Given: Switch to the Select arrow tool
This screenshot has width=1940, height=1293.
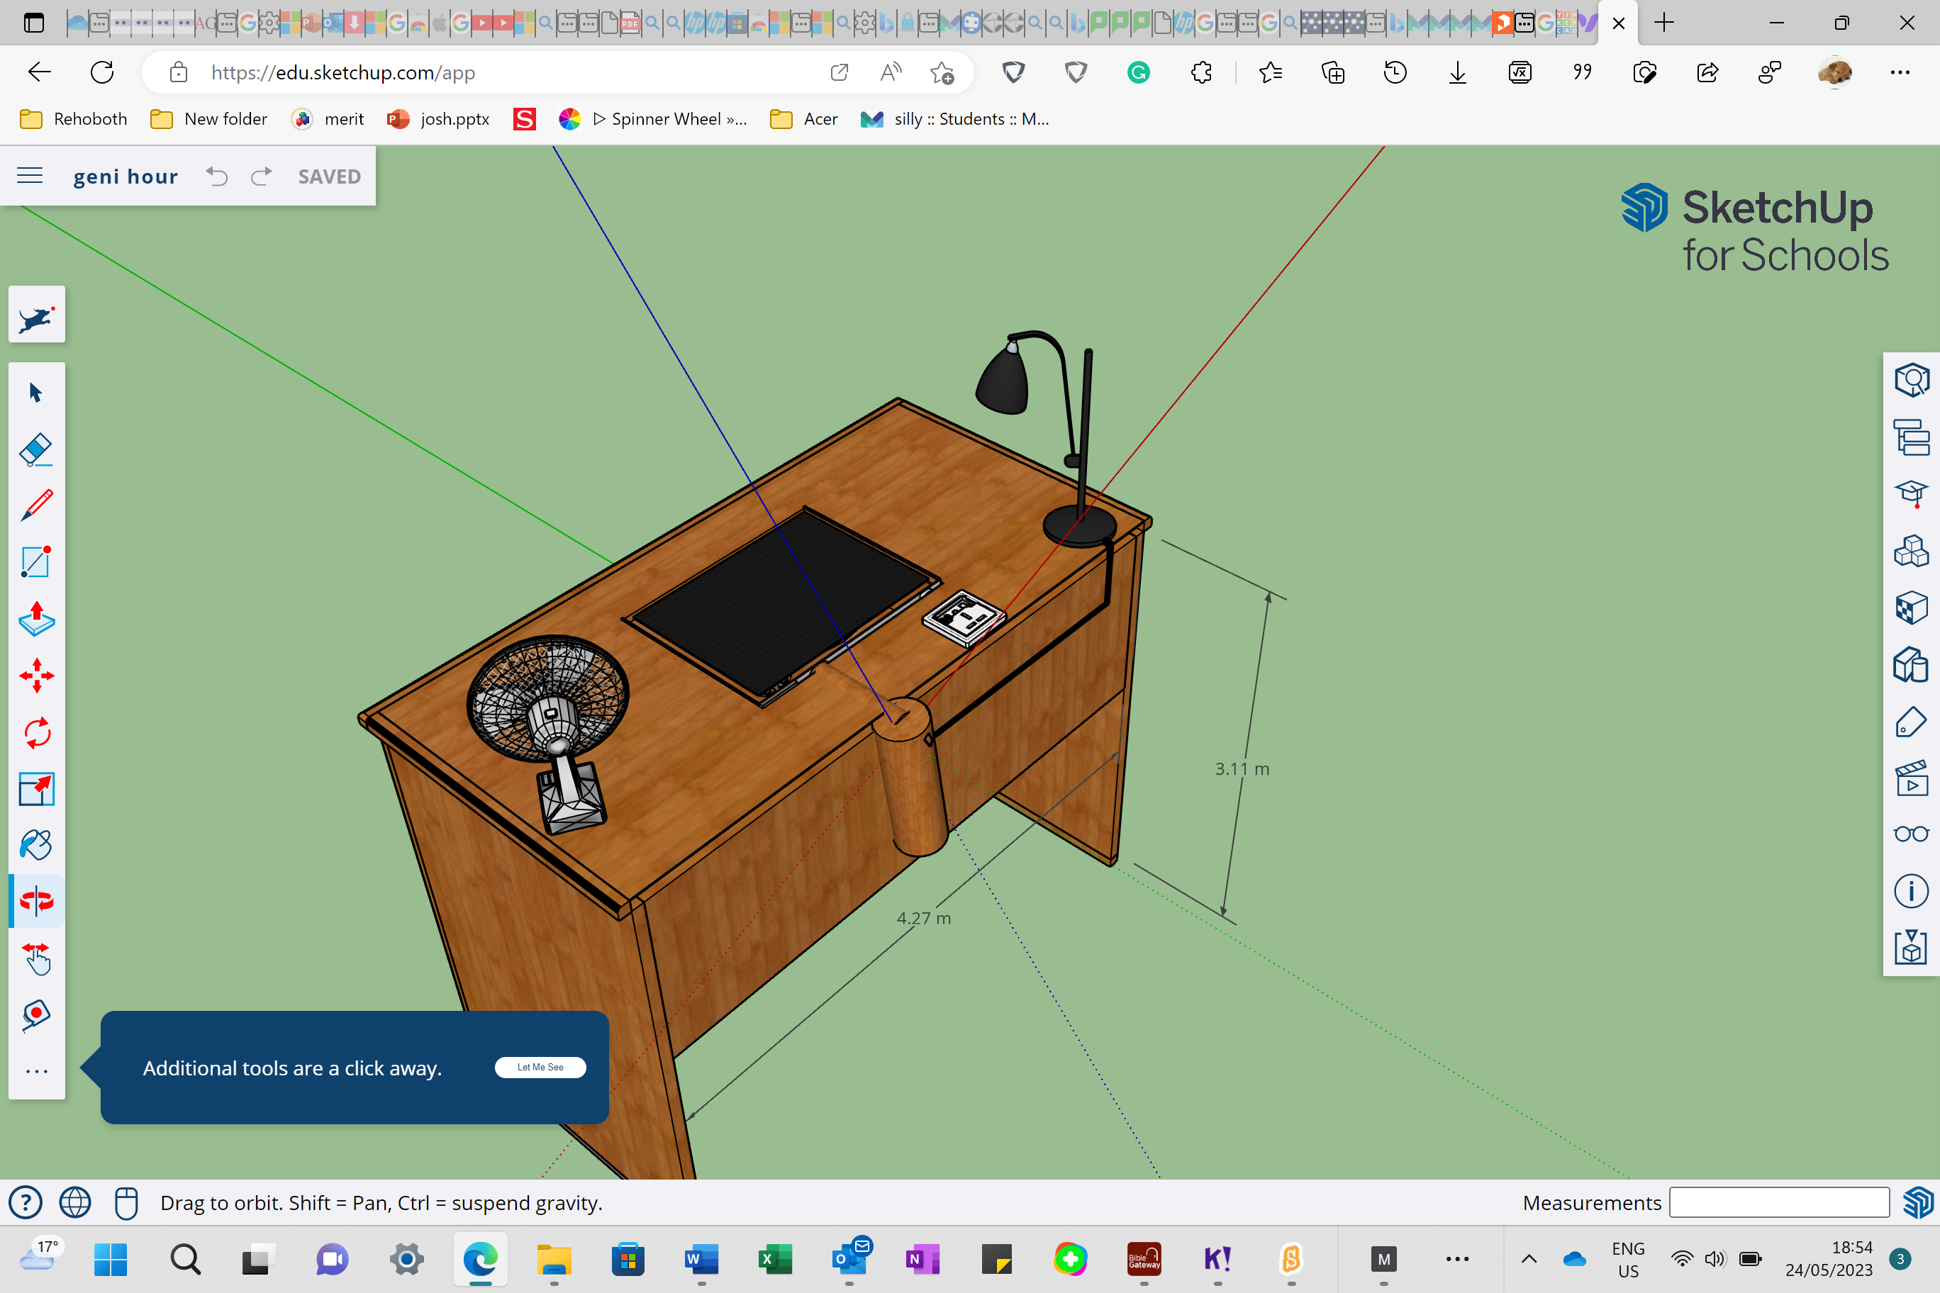Looking at the screenshot, I should pyautogui.click(x=36, y=393).
